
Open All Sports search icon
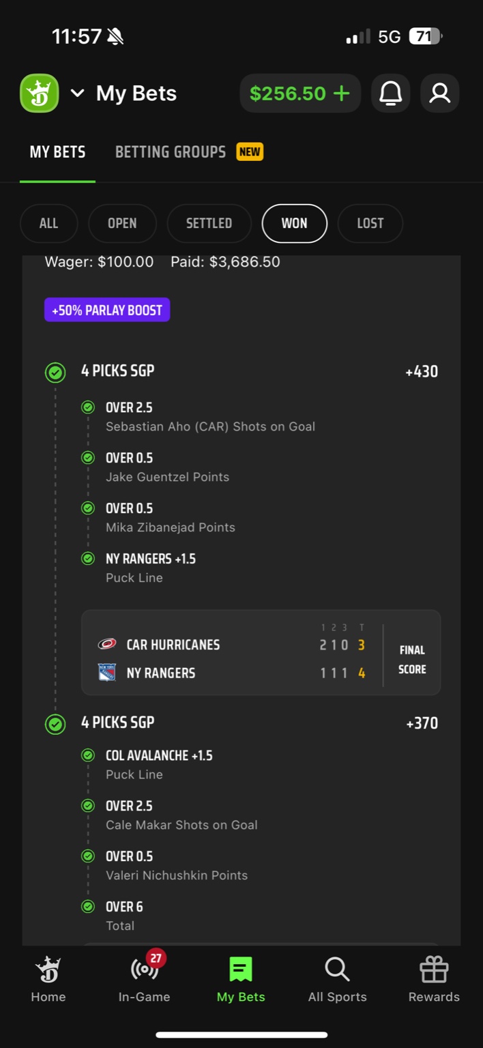(x=337, y=980)
